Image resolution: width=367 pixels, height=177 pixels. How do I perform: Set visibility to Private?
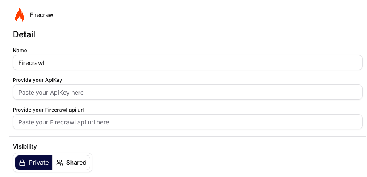tap(34, 163)
